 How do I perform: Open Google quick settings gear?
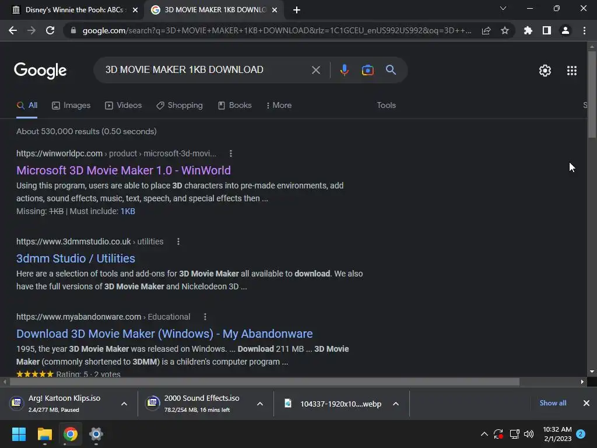pos(545,71)
